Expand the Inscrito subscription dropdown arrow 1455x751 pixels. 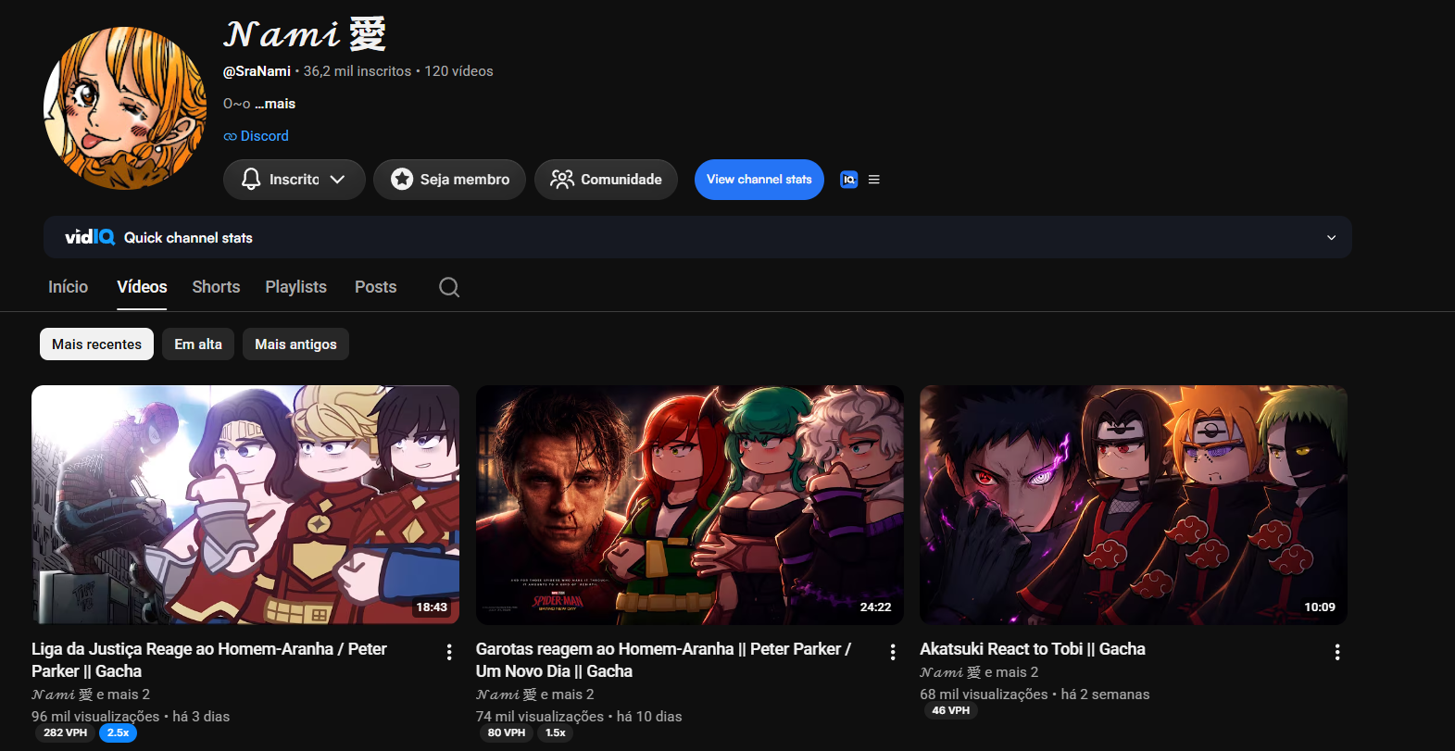tap(337, 180)
